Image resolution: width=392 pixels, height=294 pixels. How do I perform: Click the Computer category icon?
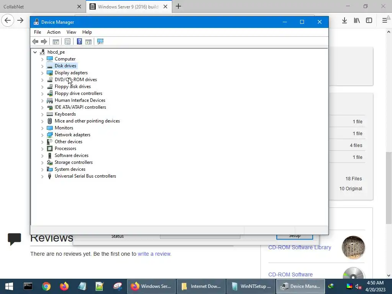[x=50, y=59]
